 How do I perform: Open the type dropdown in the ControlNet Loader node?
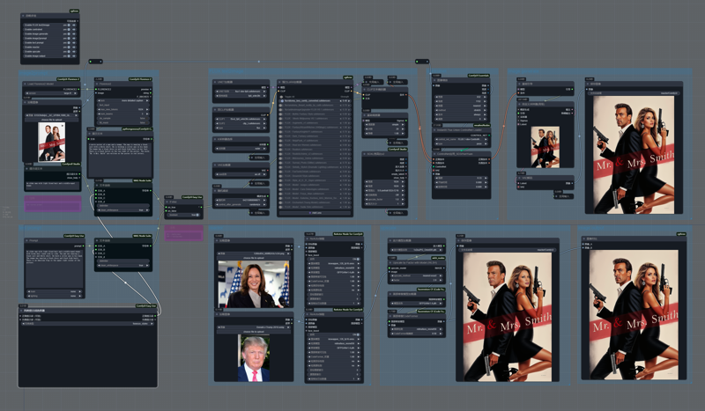(461, 143)
